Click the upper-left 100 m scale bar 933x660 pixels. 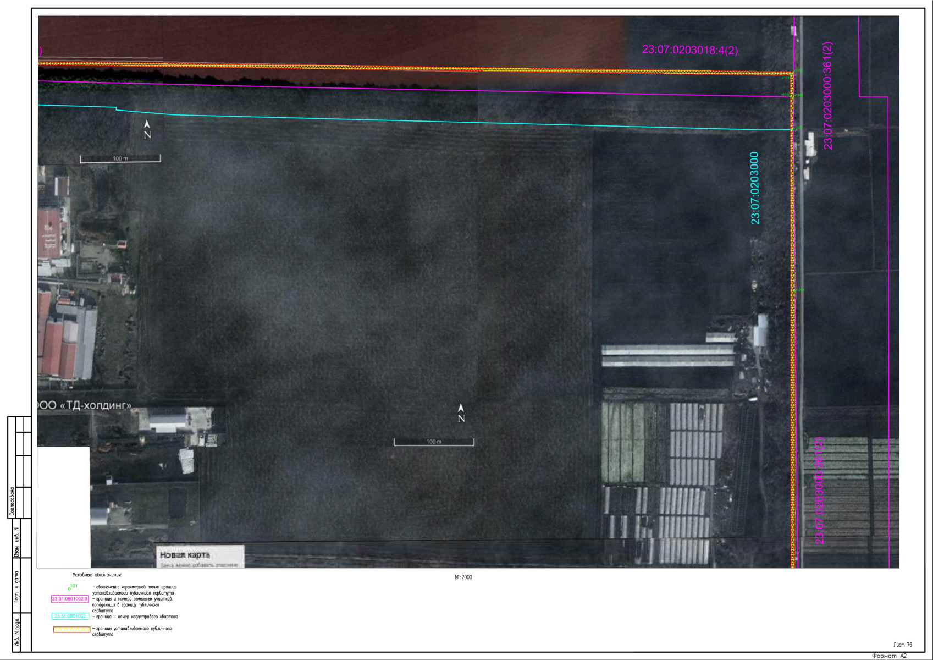[x=120, y=159]
